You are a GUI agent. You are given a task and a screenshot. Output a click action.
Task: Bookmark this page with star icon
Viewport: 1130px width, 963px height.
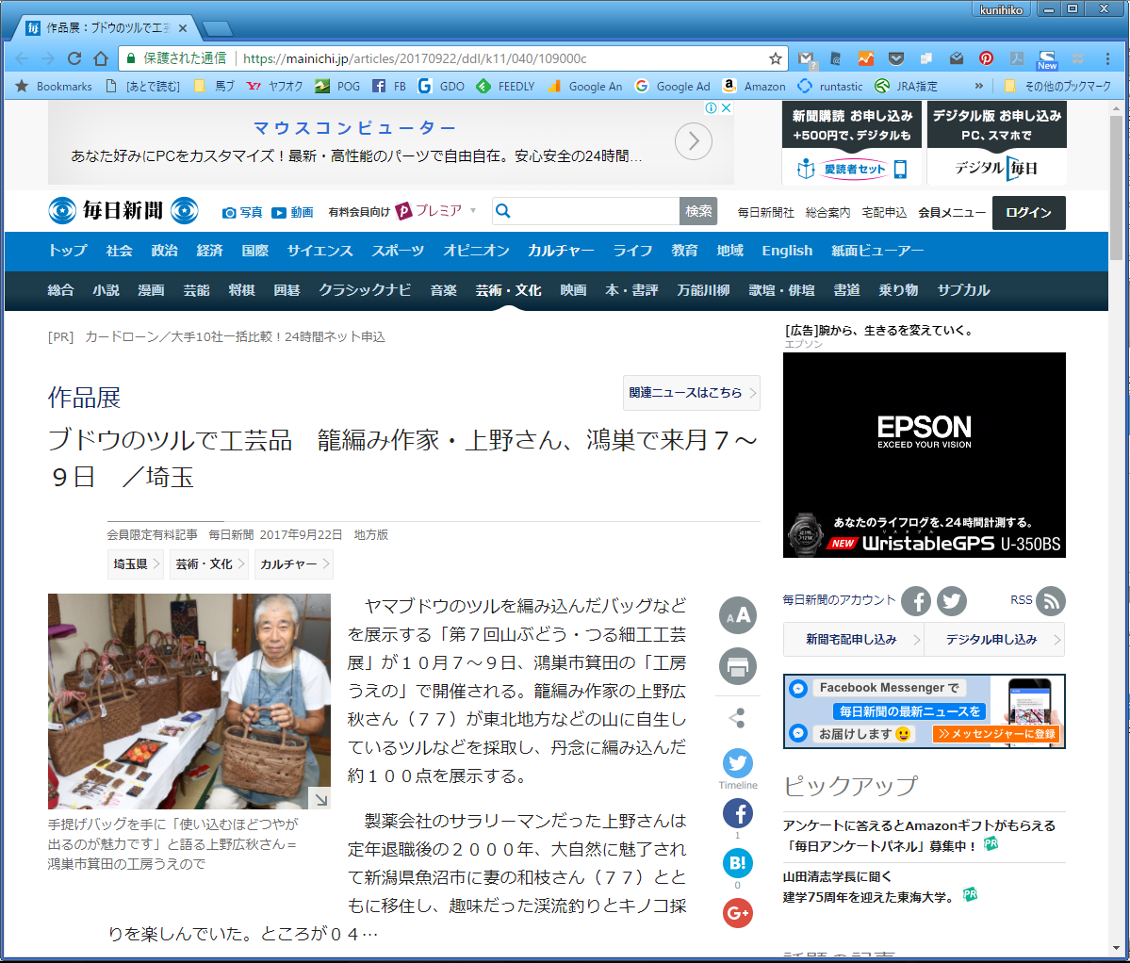(x=776, y=58)
